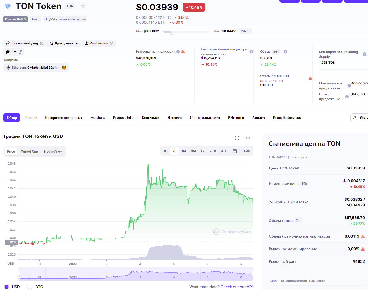Add TON Token to watchlist star
Viewport: 368px width, 290px height.
click(x=83, y=6)
